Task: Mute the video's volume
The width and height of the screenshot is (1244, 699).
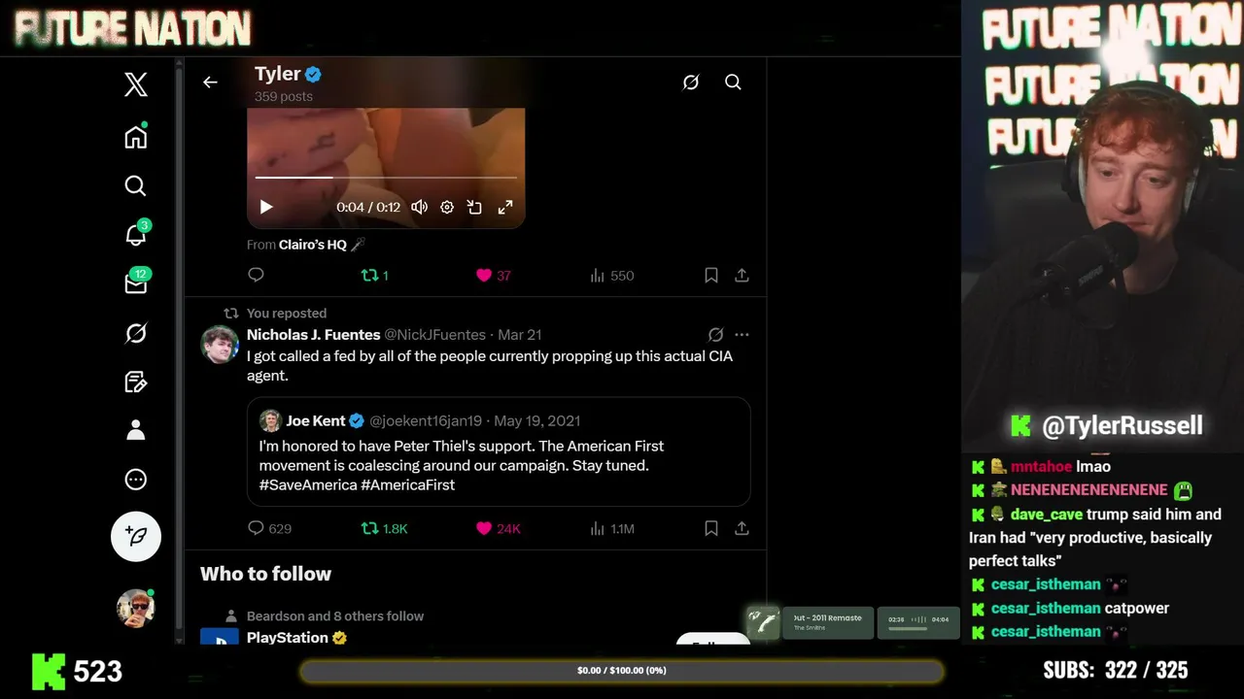Action: 419,207
